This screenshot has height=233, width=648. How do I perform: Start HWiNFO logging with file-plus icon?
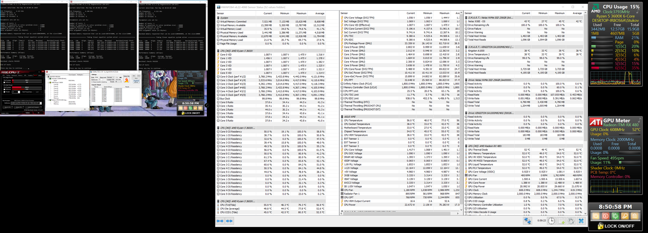pos(561,221)
